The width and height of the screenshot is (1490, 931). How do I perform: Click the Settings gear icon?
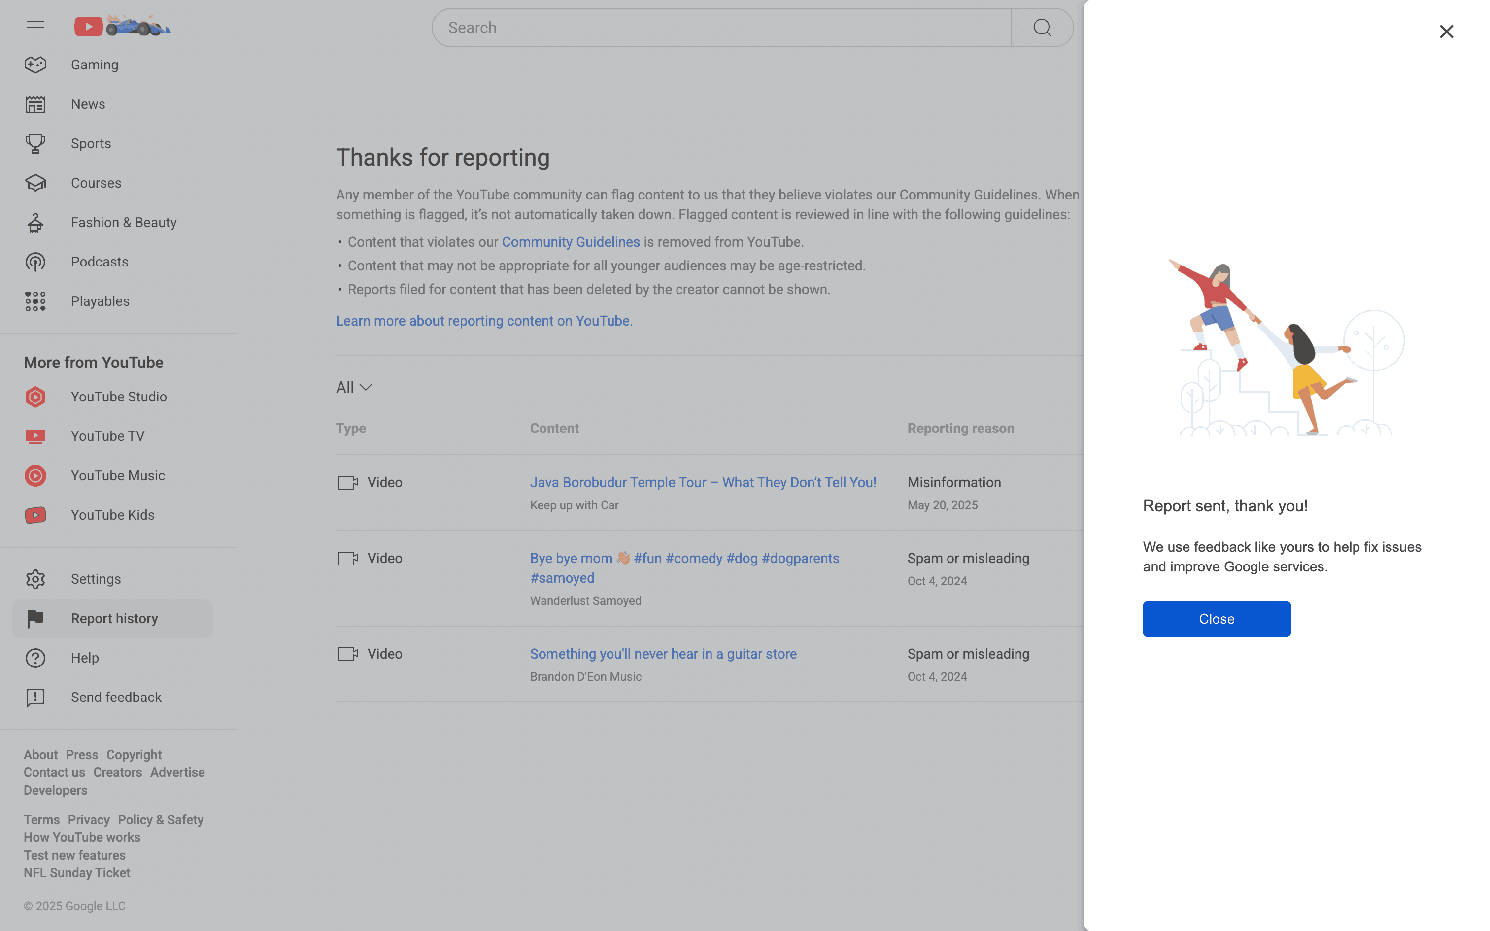tap(35, 579)
